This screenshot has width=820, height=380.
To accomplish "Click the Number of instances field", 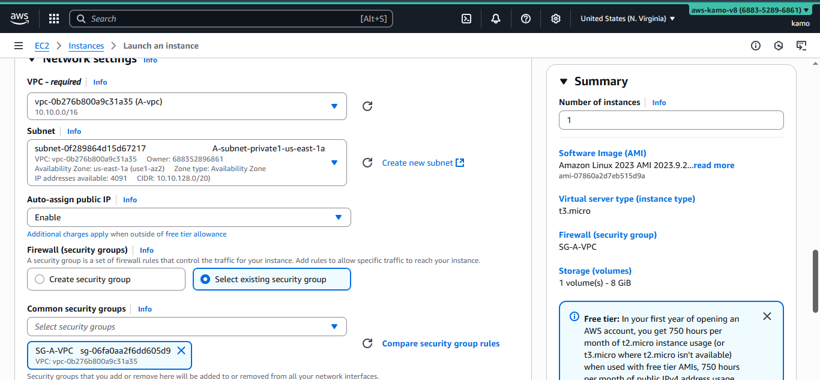I will (671, 120).
